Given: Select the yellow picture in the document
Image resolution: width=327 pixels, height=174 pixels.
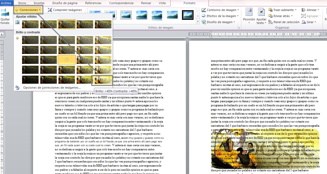Looking at the screenshot, I should [x=265, y=149].
